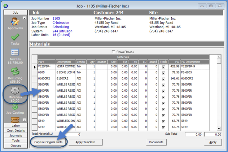Click the Apply Template button
Viewport: 228px width, 152px height.
pyautogui.click(x=85, y=142)
